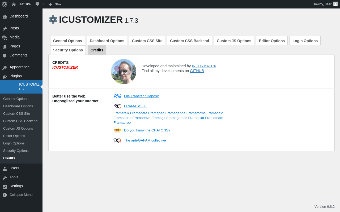
Task: Open File Transfer / Deposit link
Action: click(x=141, y=96)
